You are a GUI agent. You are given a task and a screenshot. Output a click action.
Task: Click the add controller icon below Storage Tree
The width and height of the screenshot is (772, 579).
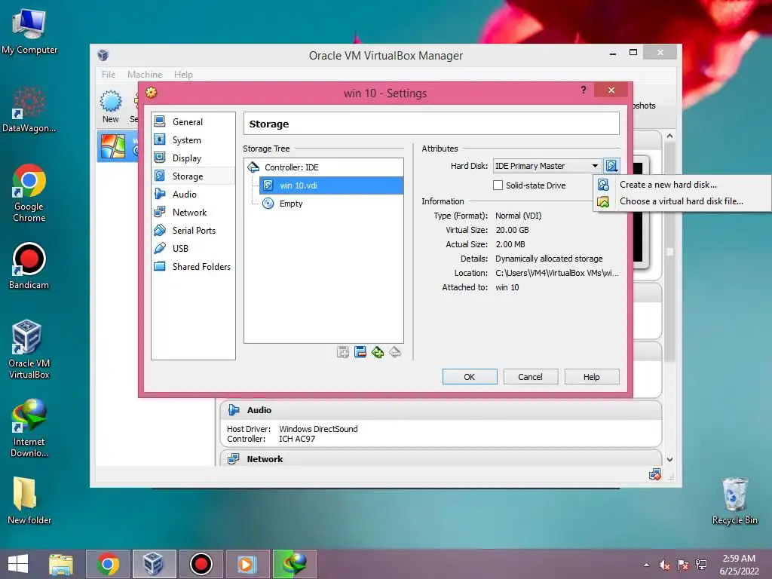tap(378, 352)
